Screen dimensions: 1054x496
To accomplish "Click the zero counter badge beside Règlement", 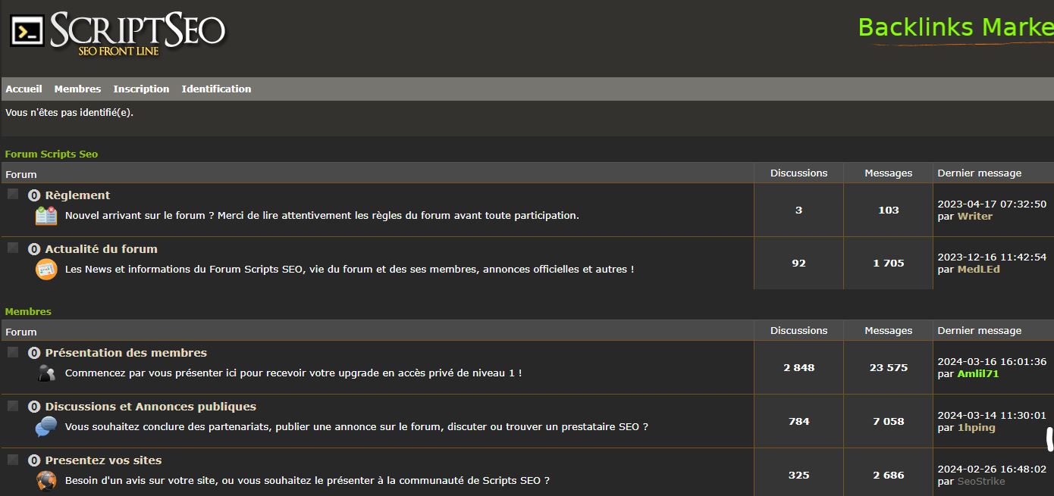I will tap(34, 195).
